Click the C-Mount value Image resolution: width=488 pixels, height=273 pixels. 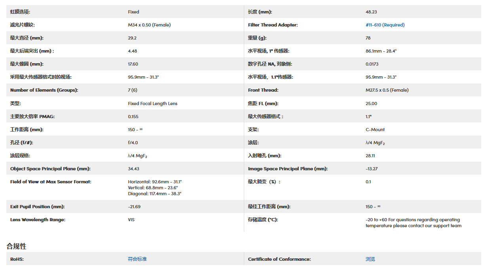tap(375, 130)
